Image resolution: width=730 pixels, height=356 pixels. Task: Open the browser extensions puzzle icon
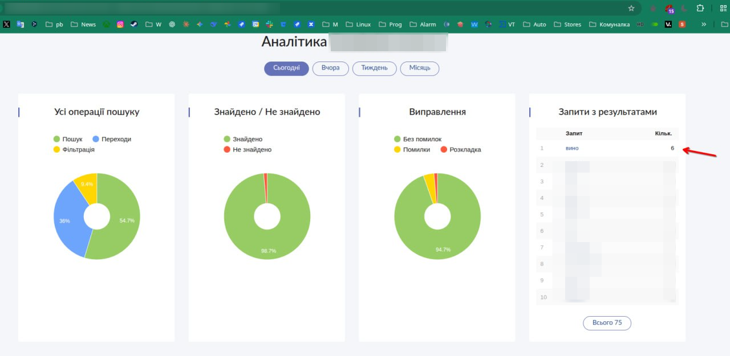point(700,7)
